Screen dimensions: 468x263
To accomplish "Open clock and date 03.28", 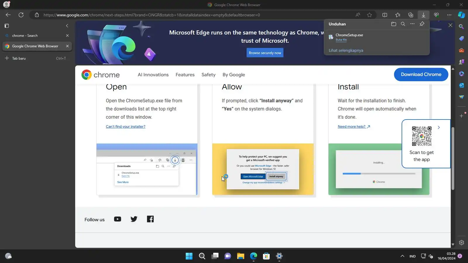I will pos(446,256).
